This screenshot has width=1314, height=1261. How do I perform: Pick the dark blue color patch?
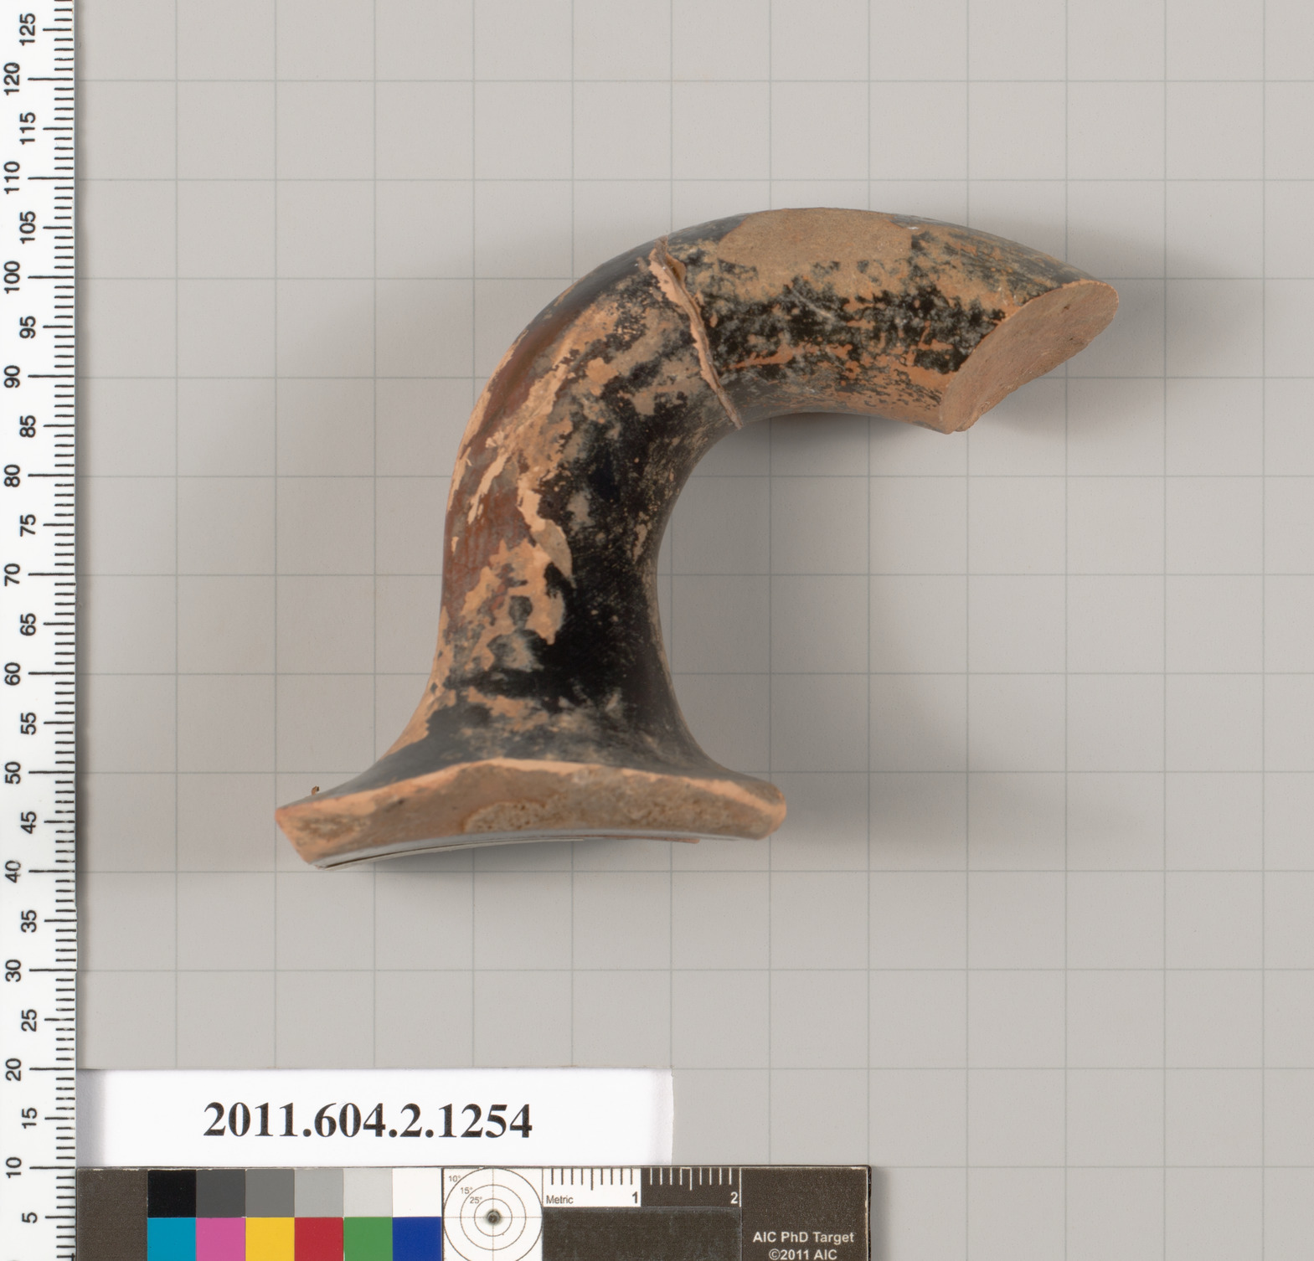[x=416, y=1239]
